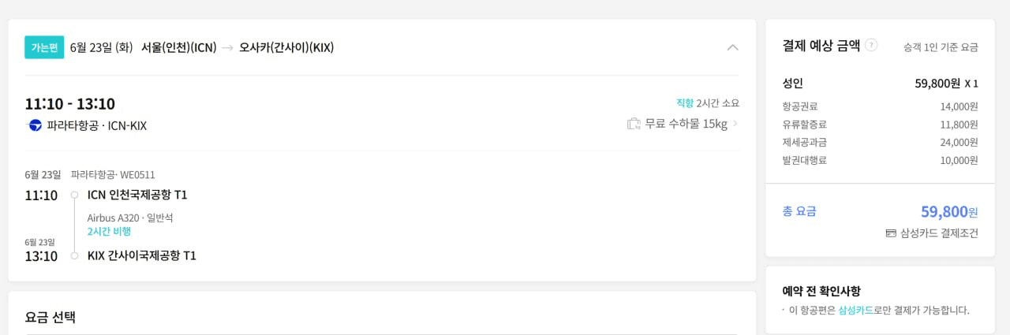Click the route arrow between ICN and KIX
Viewport: 1010px width, 335px height.
point(227,48)
